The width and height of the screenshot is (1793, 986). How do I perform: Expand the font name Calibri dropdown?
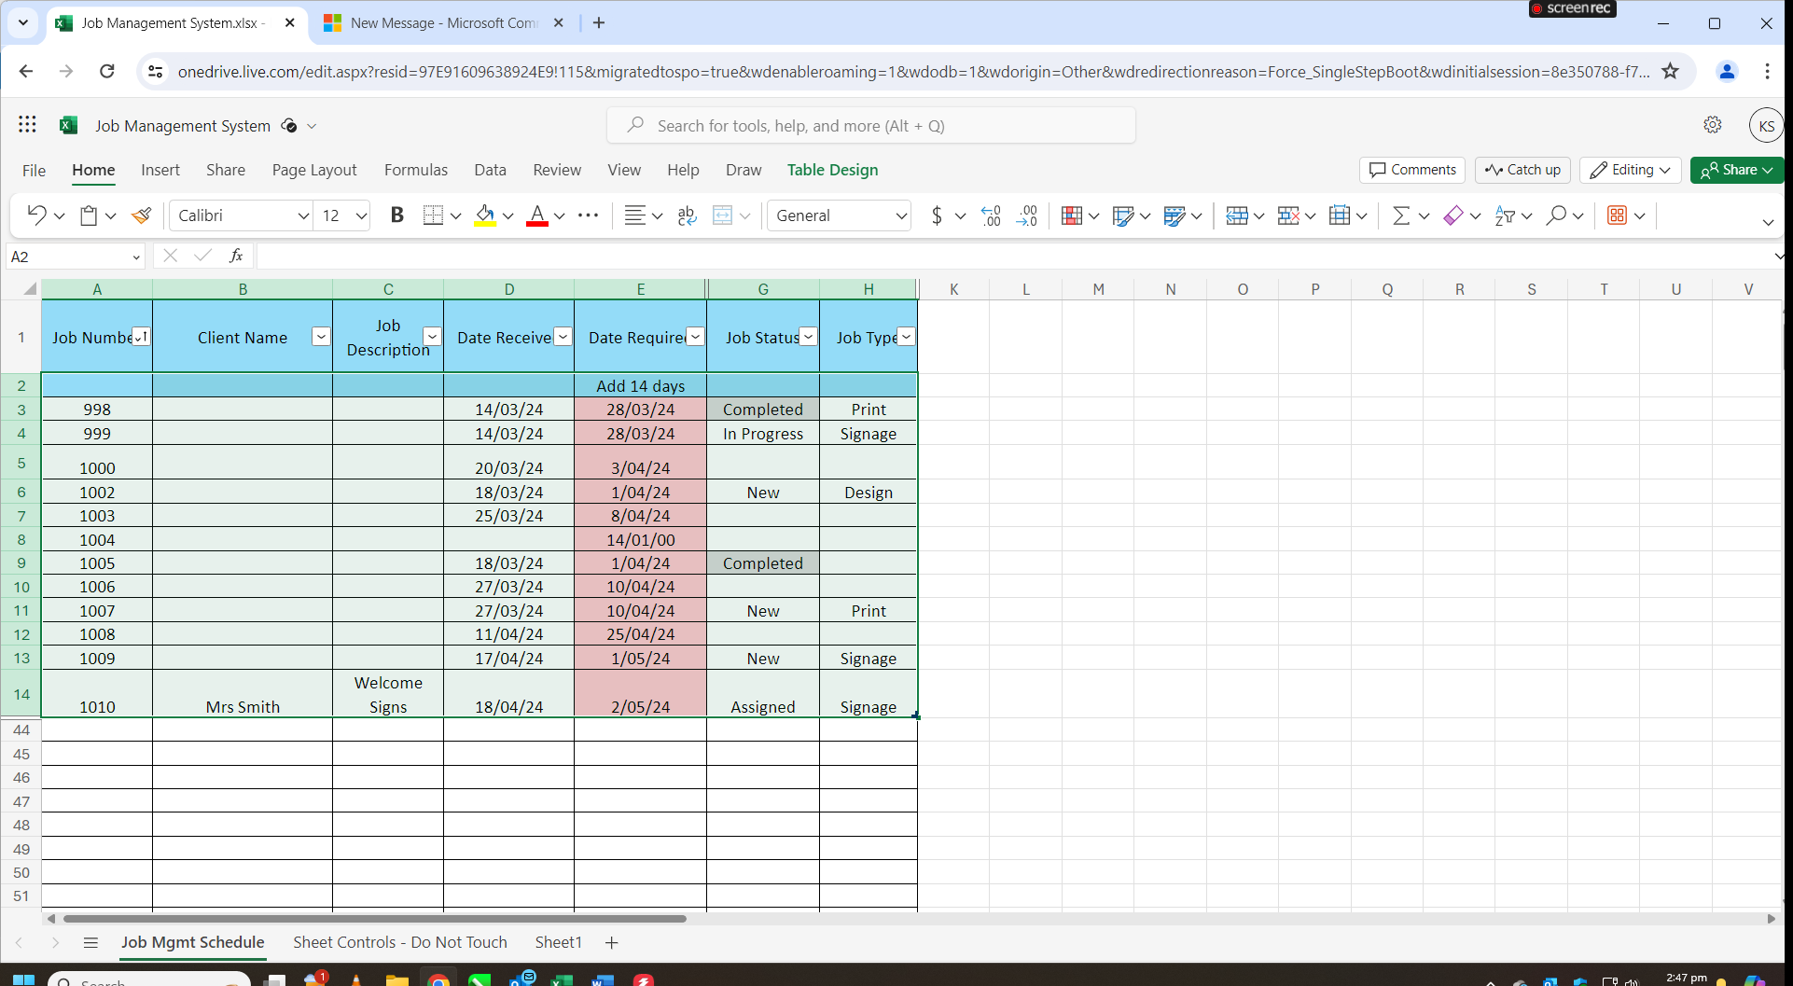point(303,215)
